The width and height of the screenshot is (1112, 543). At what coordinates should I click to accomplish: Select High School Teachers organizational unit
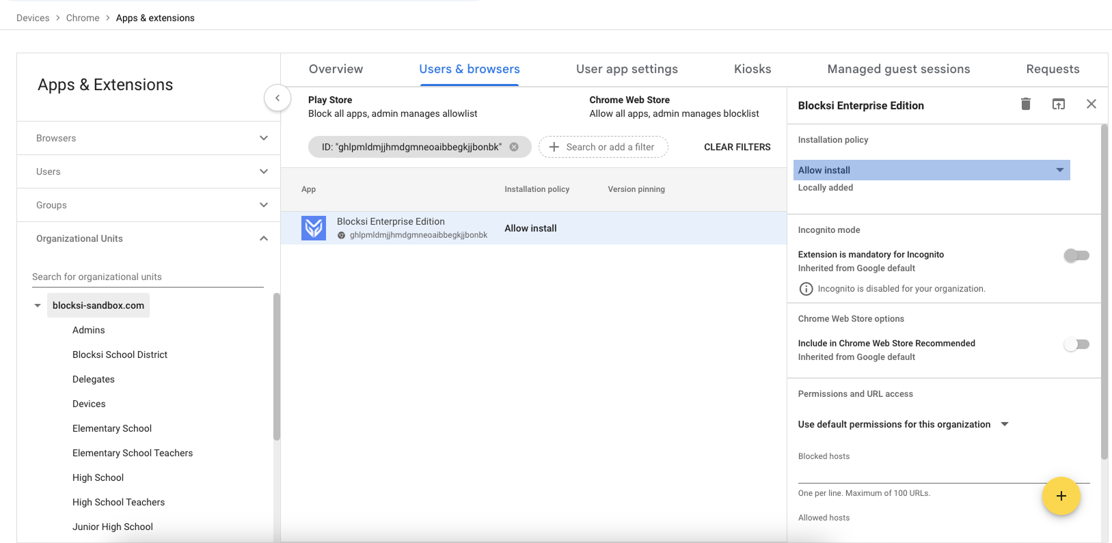(x=119, y=502)
